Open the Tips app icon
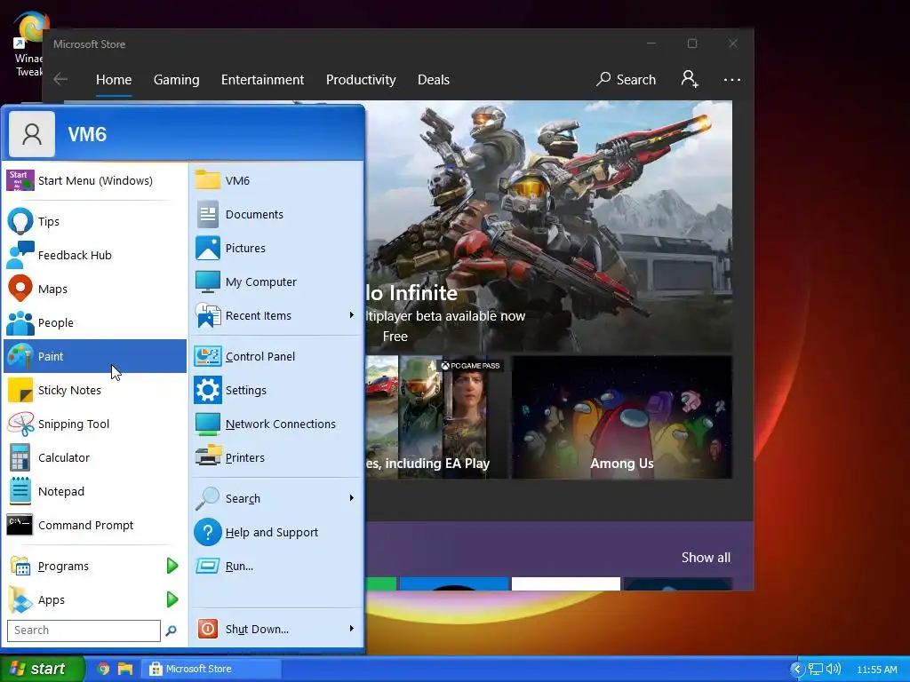The height and width of the screenshot is (682, 910). coord(20,221)
